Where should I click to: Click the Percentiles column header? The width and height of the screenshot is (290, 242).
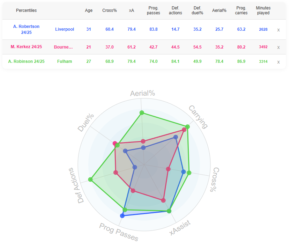pyautogui.click(x=26, y=10)
